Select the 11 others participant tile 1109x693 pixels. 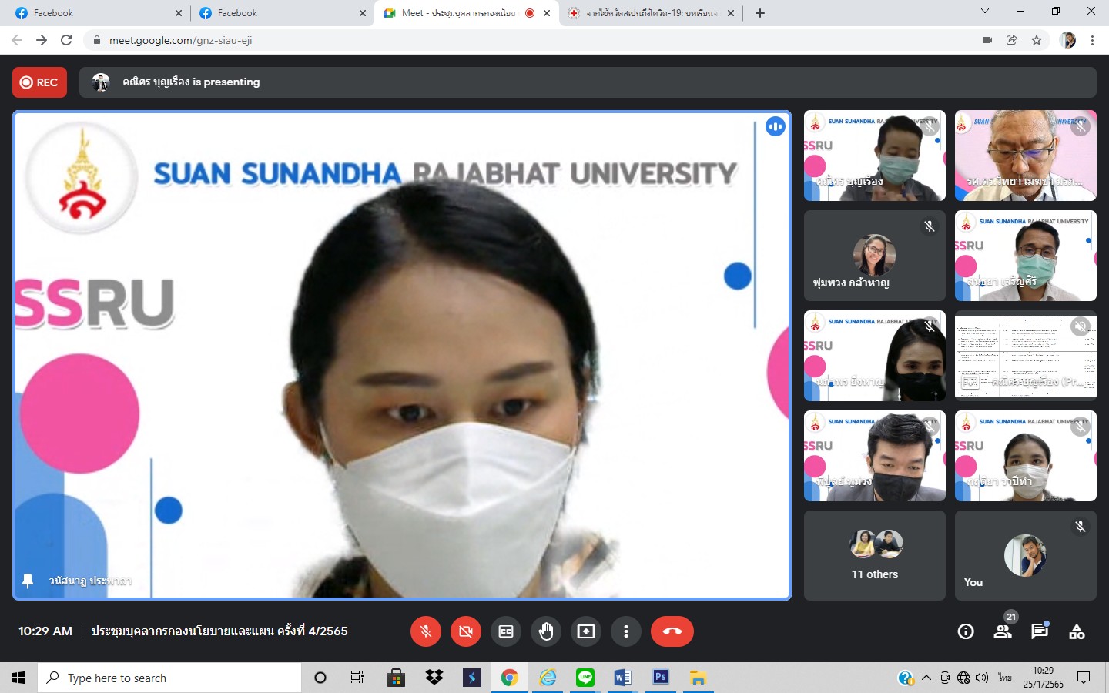[874, 555]
